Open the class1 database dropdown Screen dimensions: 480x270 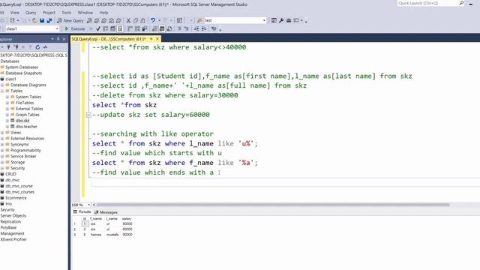tap(57, 28)
